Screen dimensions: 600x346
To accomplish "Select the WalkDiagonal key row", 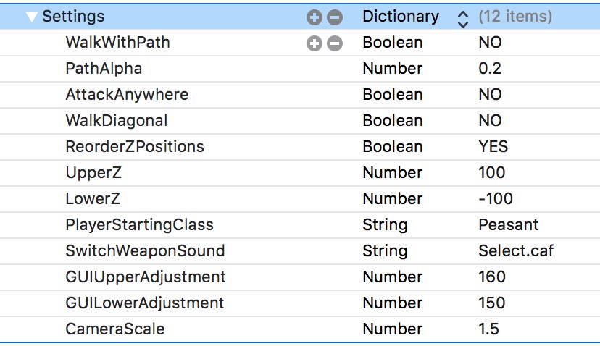I will pos(116,121).
